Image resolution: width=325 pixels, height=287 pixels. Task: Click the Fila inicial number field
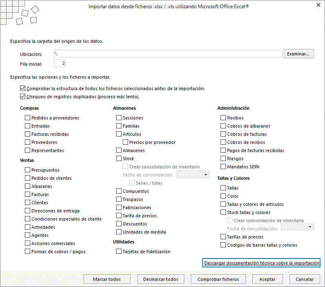click(x=60, y=64)
